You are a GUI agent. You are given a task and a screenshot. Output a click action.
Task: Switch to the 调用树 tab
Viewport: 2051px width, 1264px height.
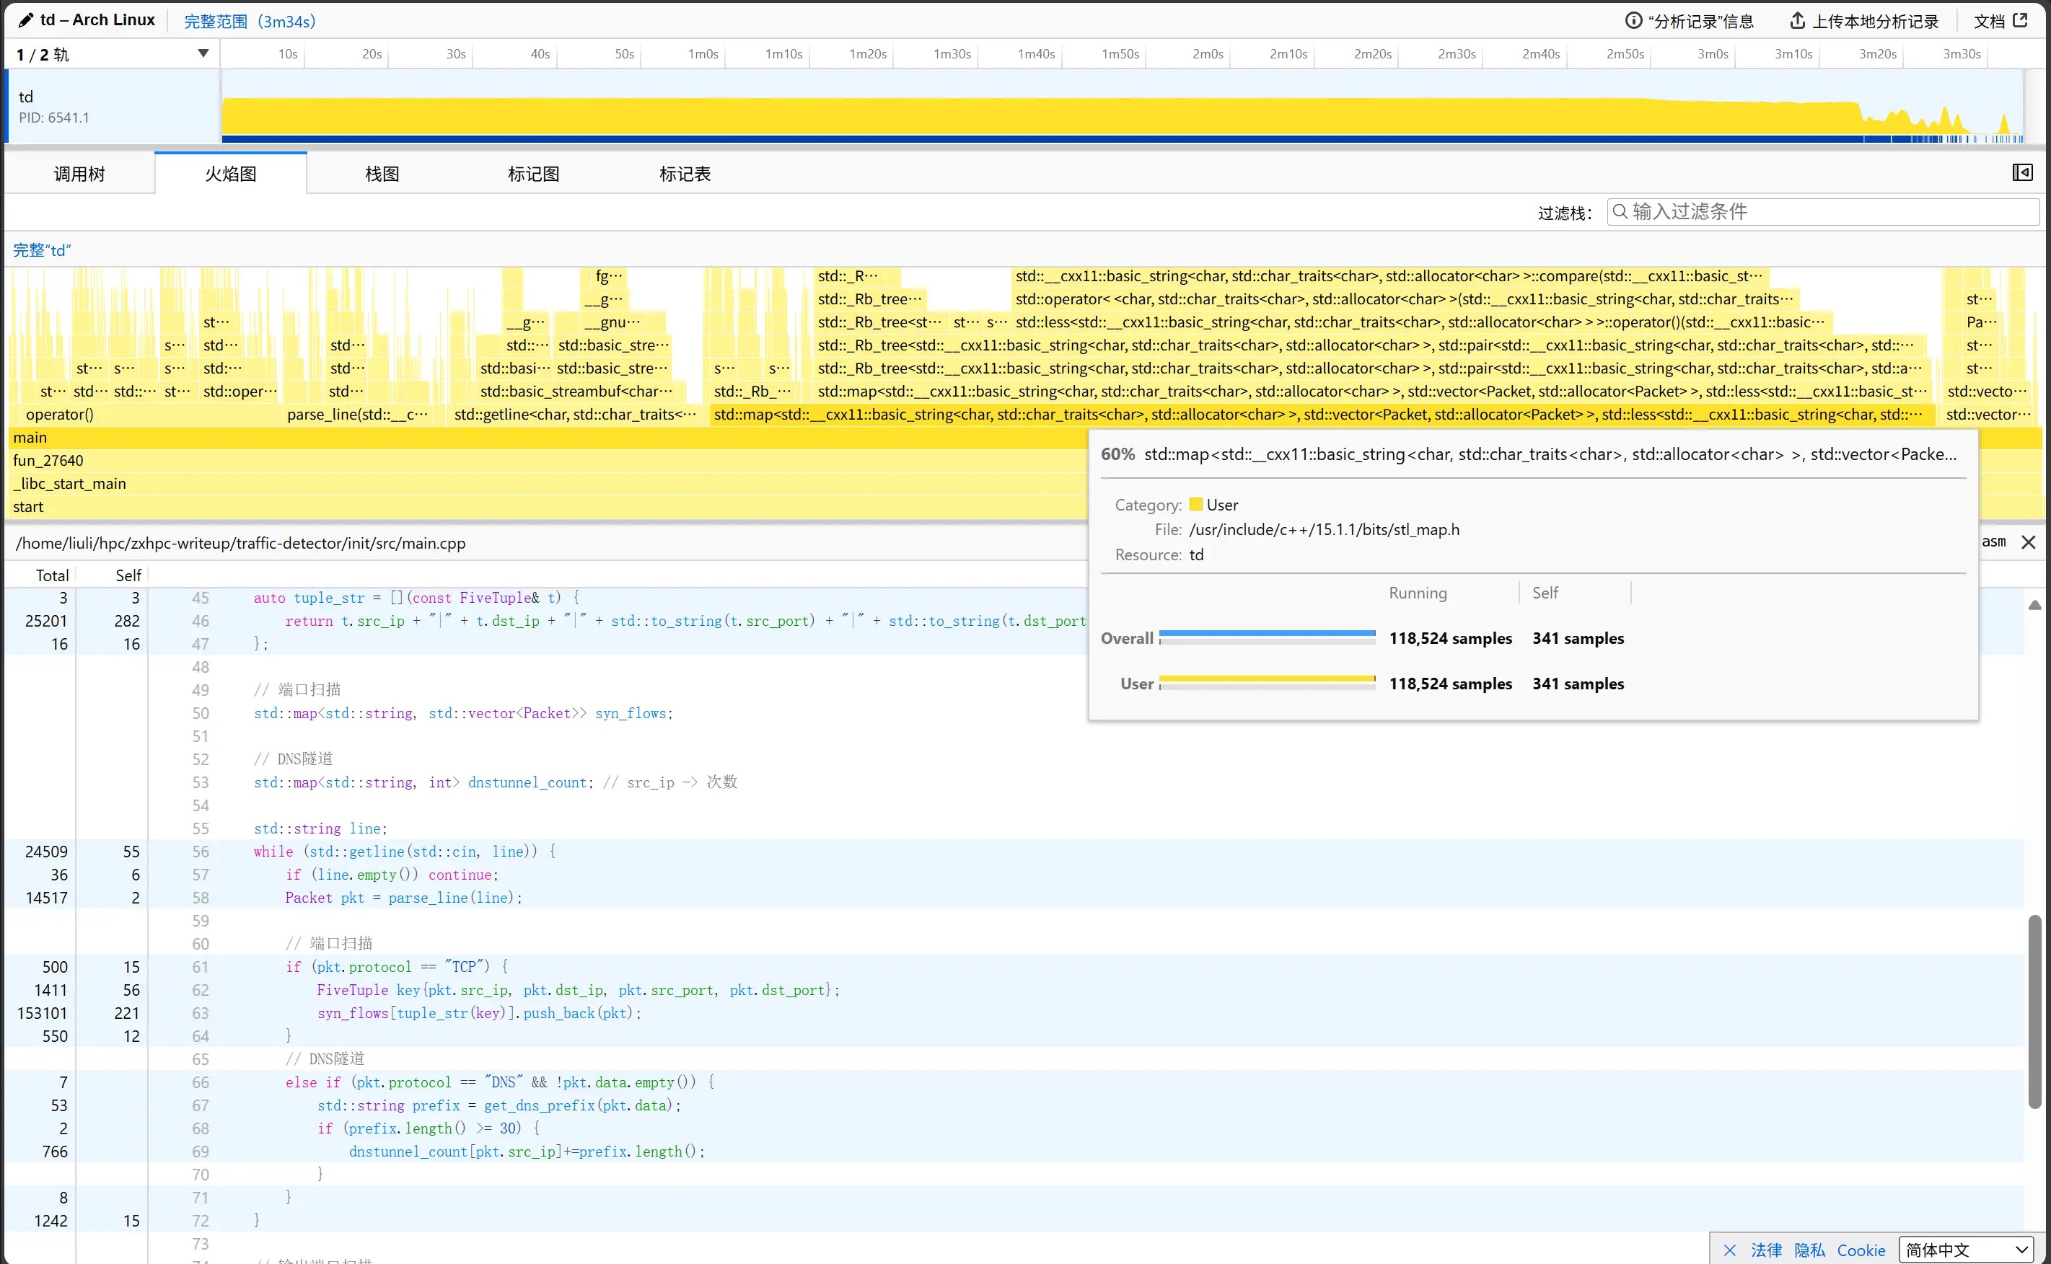[79, 174]
